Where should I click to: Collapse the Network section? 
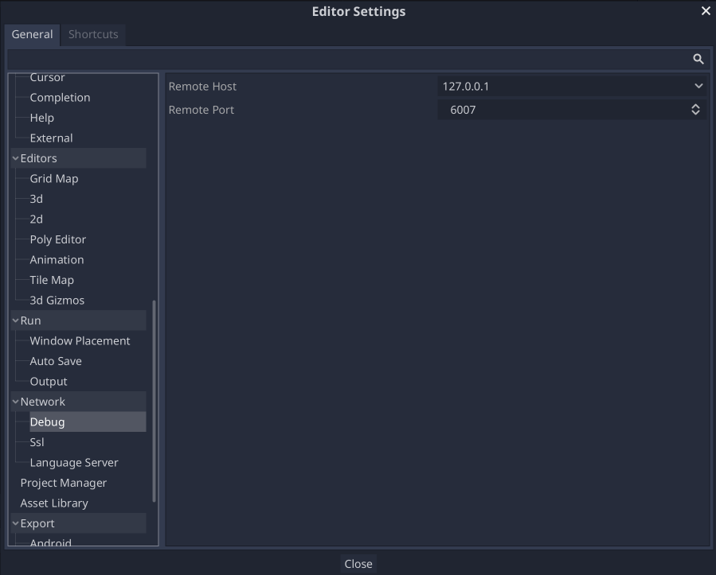14,401
